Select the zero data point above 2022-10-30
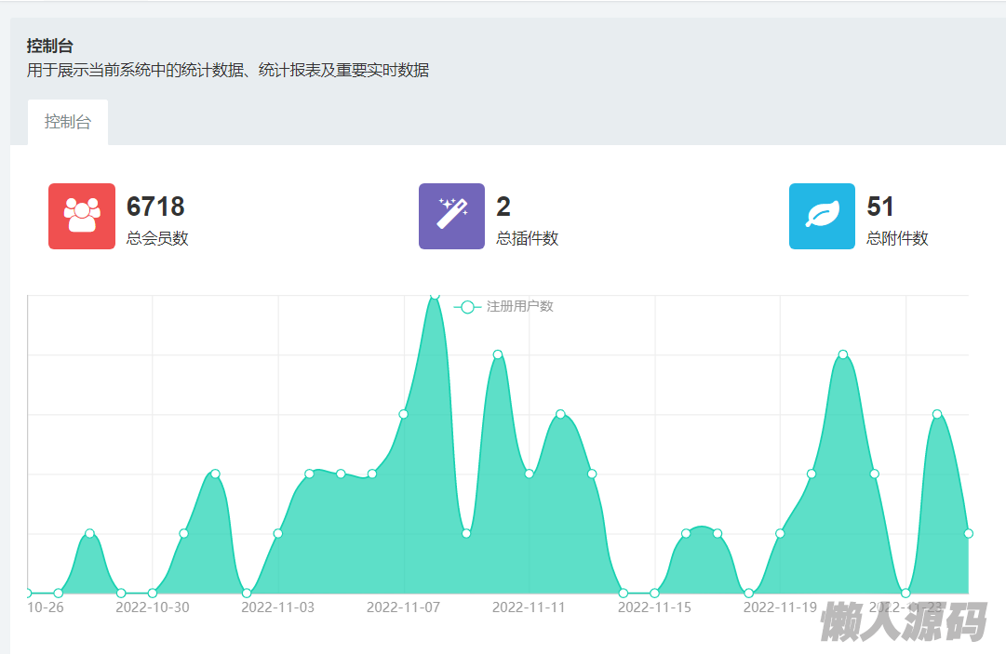The width and height of the screenshot is (1006, 654). click(x=153, y=593)
